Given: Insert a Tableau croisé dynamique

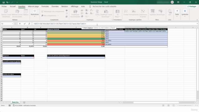Looking at the screenshot, I should click(x=6, y=13).
